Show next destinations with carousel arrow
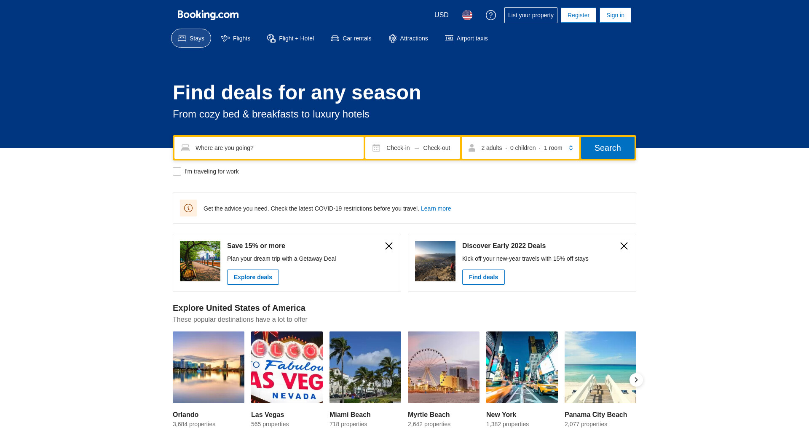Screen dimensions: 809x438 [636, 380]
